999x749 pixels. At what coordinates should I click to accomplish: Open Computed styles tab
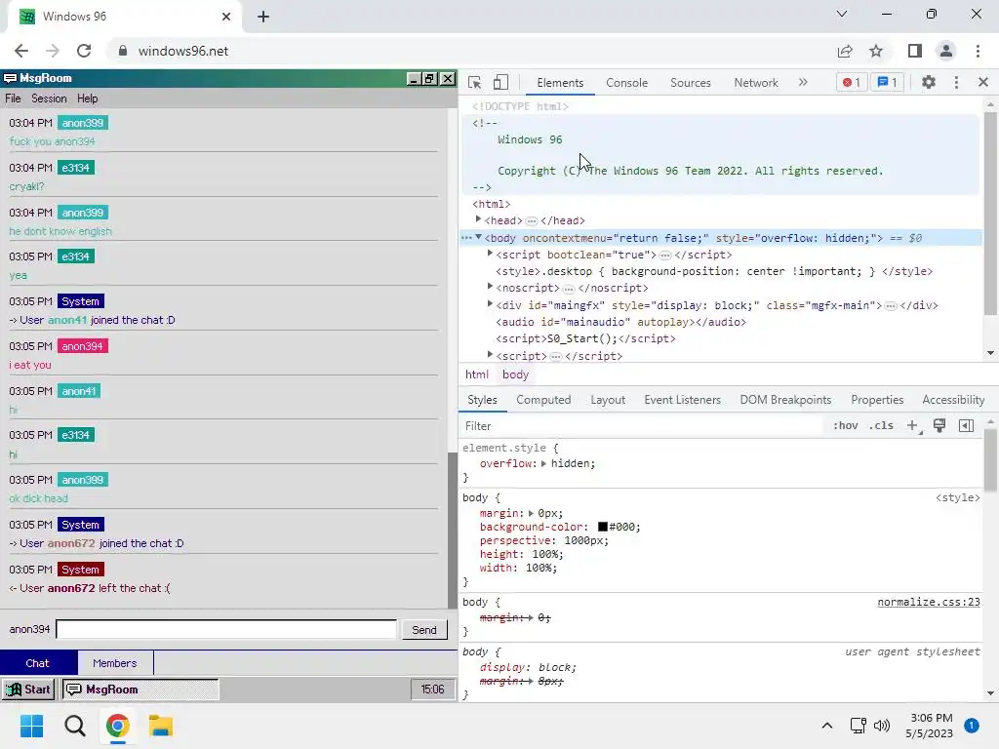coord(543,400)
